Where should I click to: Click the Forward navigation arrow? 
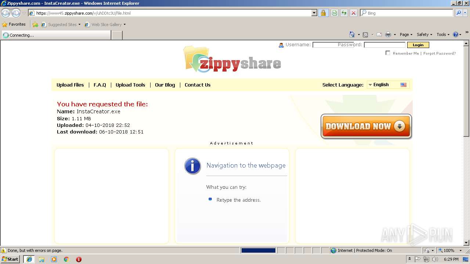pyautogui.click(x=16, y=13)
